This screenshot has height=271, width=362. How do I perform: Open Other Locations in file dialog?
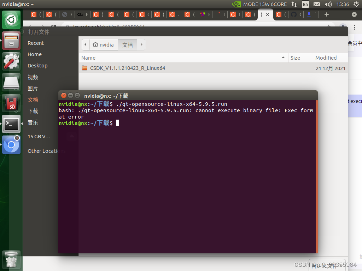click(43, 151)
